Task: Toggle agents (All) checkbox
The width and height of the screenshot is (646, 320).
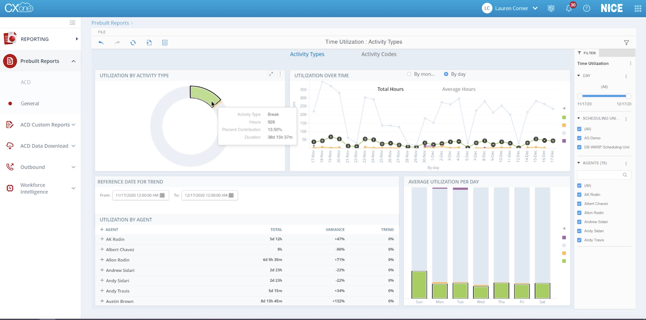Action: coord(579,185)
